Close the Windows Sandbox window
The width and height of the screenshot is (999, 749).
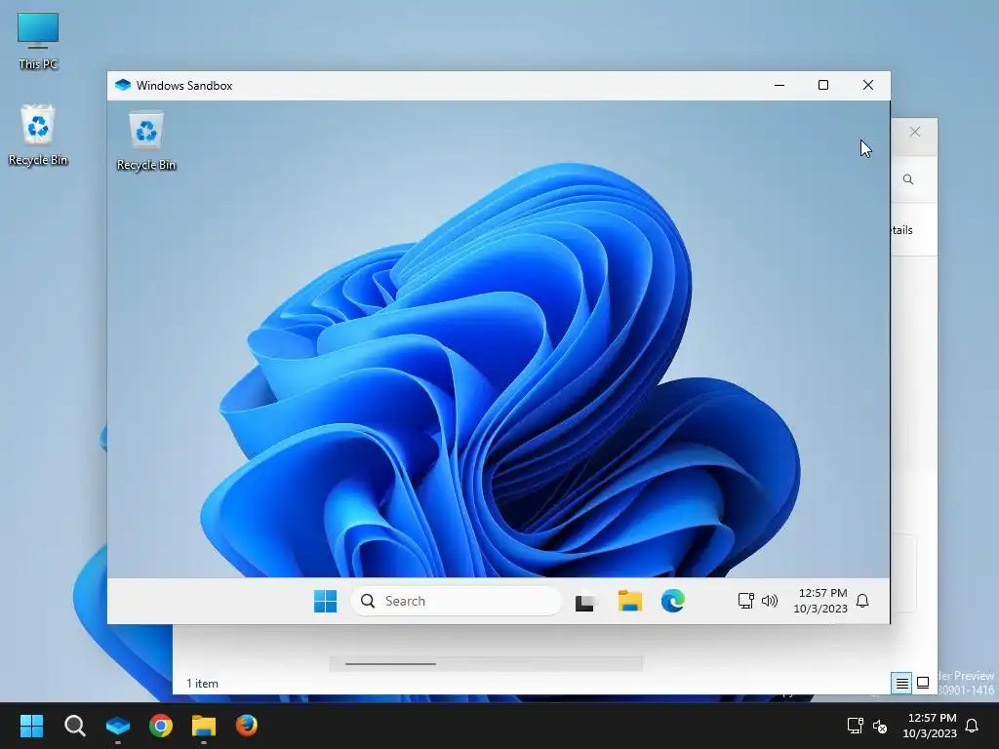[867, 86]
